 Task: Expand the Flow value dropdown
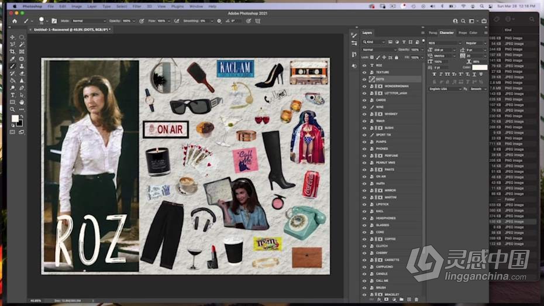pos(169,21)
